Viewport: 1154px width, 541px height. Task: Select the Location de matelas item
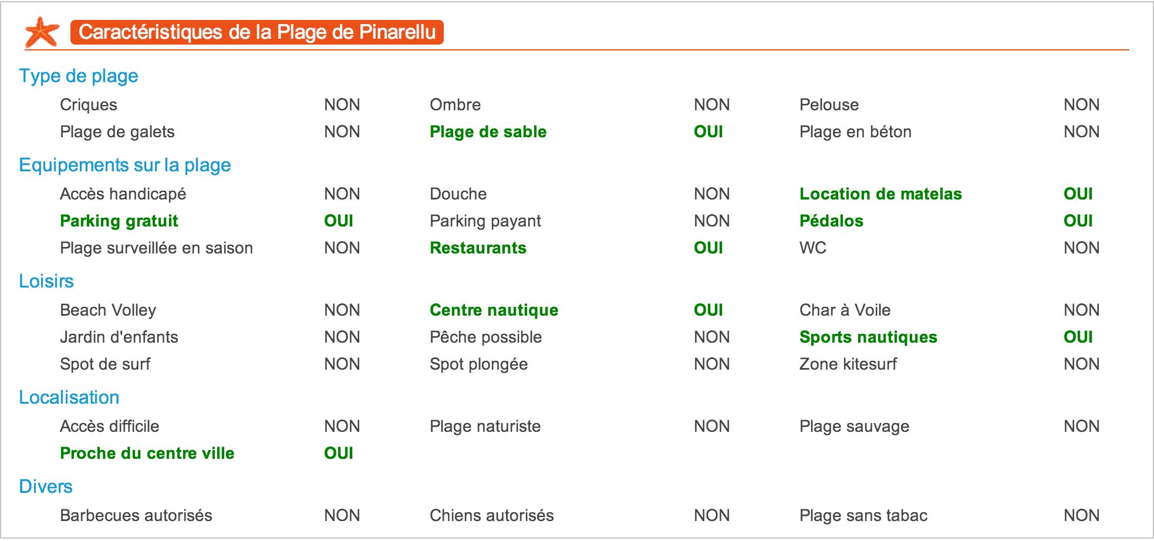click(x=881, y=194)
